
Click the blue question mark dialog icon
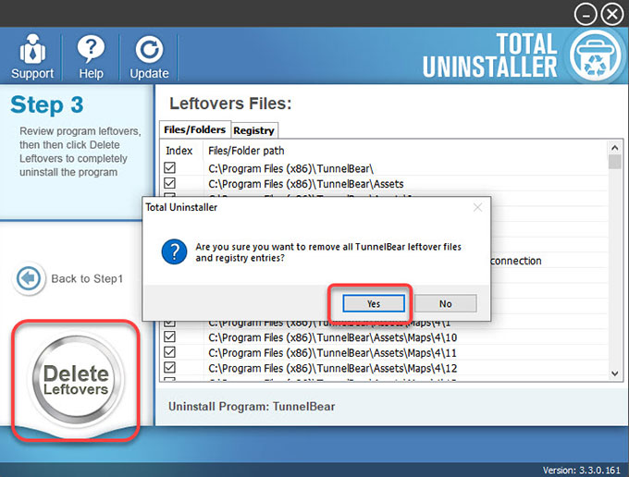[x=174, y=251]
